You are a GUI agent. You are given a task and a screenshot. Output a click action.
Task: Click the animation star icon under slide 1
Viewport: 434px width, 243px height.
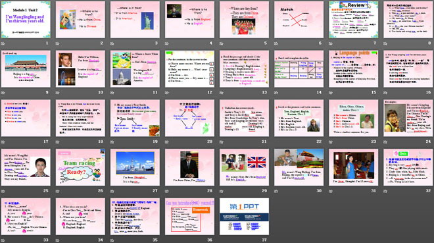3,43
